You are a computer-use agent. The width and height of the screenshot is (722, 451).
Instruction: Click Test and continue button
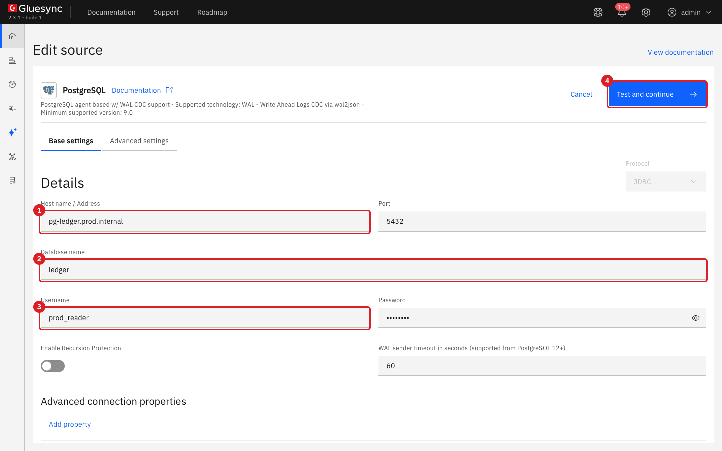pos(657,94)
